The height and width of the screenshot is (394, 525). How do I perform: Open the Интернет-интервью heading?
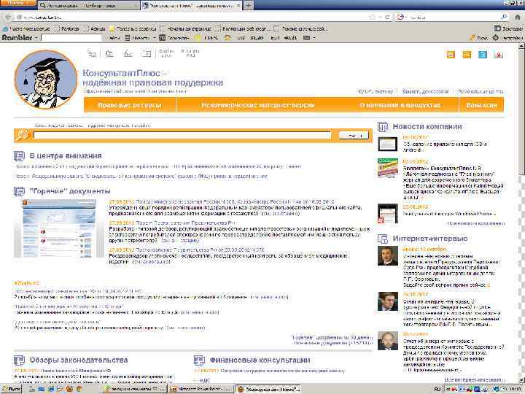pyautogui.click(x=430, y=239)
